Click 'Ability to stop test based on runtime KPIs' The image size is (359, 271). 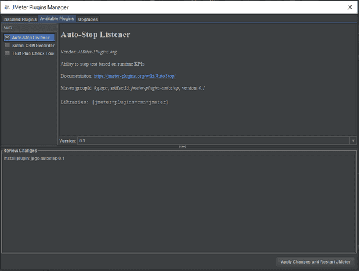pyautogui.click(x=102, y=64)
